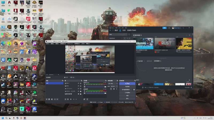
Task: Toggle visibility of display capture source in OBS
Action: [x=78, y=94]
